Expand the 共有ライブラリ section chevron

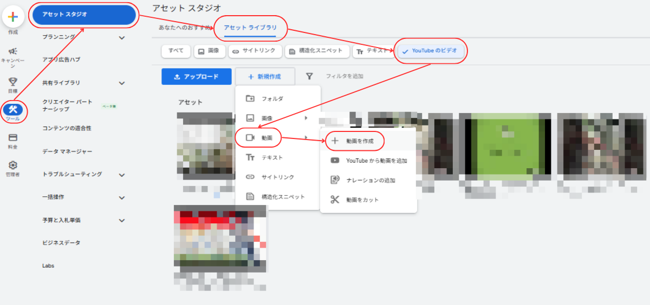pos(122,83)
